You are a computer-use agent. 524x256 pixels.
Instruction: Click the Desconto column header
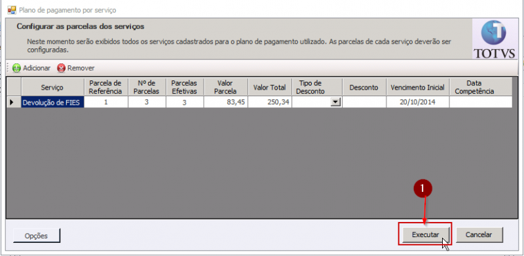pos(364,87)
